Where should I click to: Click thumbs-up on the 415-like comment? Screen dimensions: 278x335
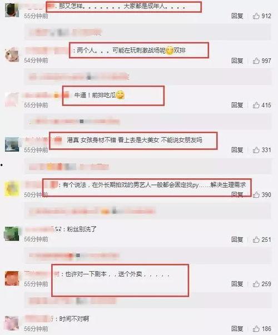pos(256,105)
